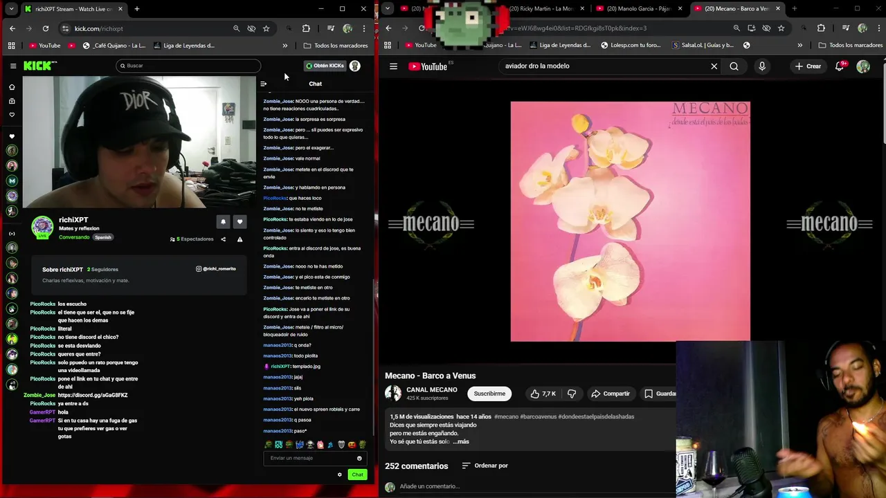Image resolution: width=886 pixels, height=498 pixels.
Task: Like the Mecano video
Action: coord(543,394)
